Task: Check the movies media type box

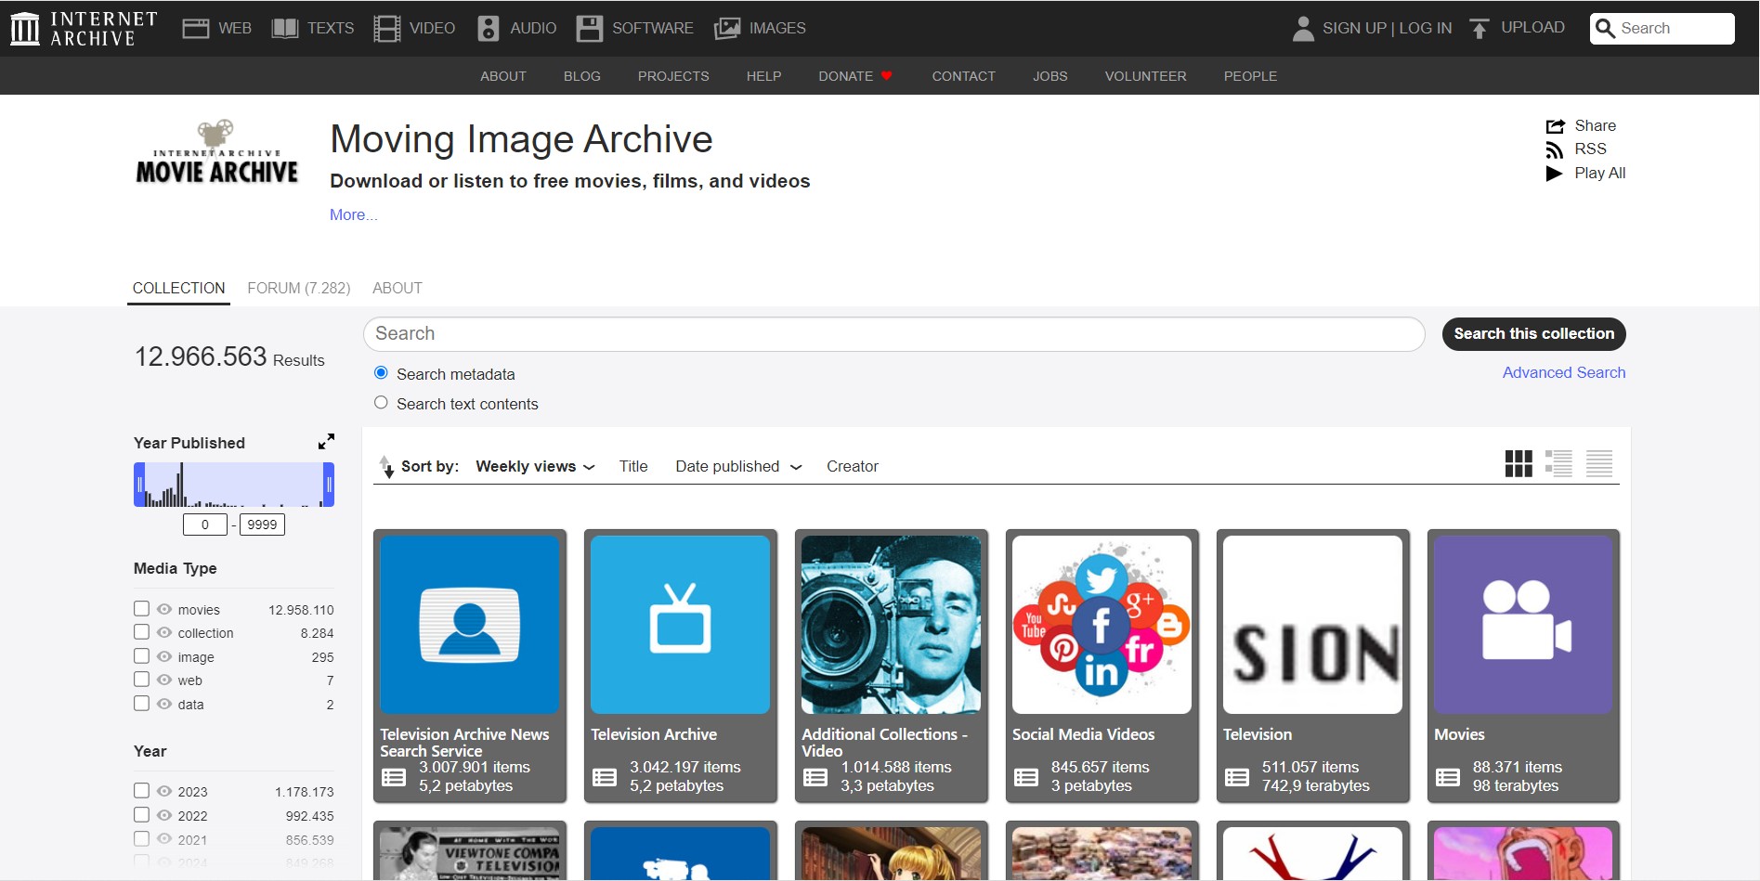Action: tap(141, 609)
